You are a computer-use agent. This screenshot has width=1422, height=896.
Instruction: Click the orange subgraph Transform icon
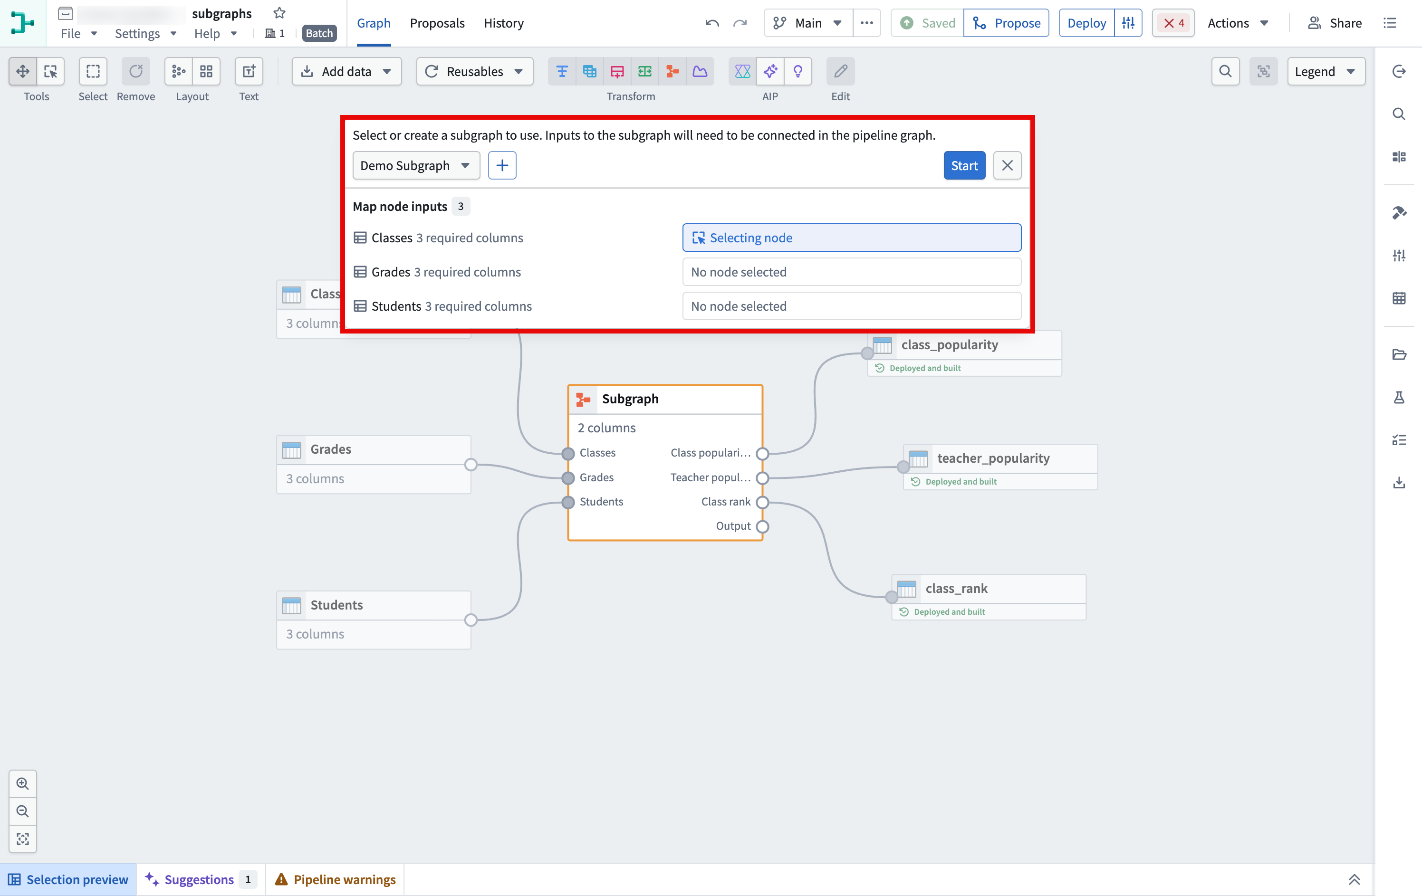click(x=673, y=71)
